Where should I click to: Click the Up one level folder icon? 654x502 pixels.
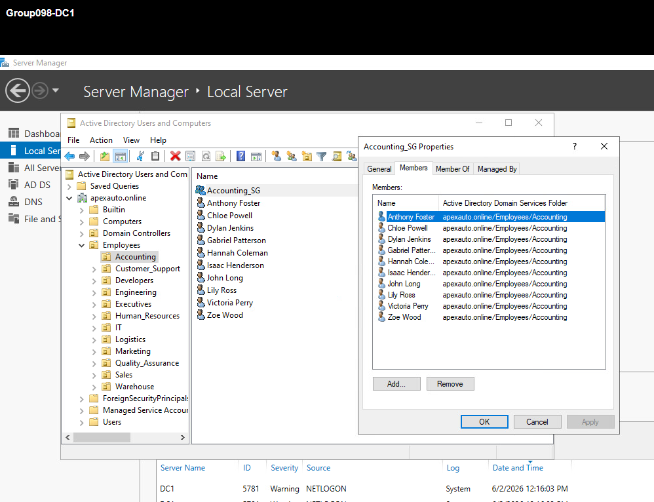pyautogui.click(x=105, y=157)
